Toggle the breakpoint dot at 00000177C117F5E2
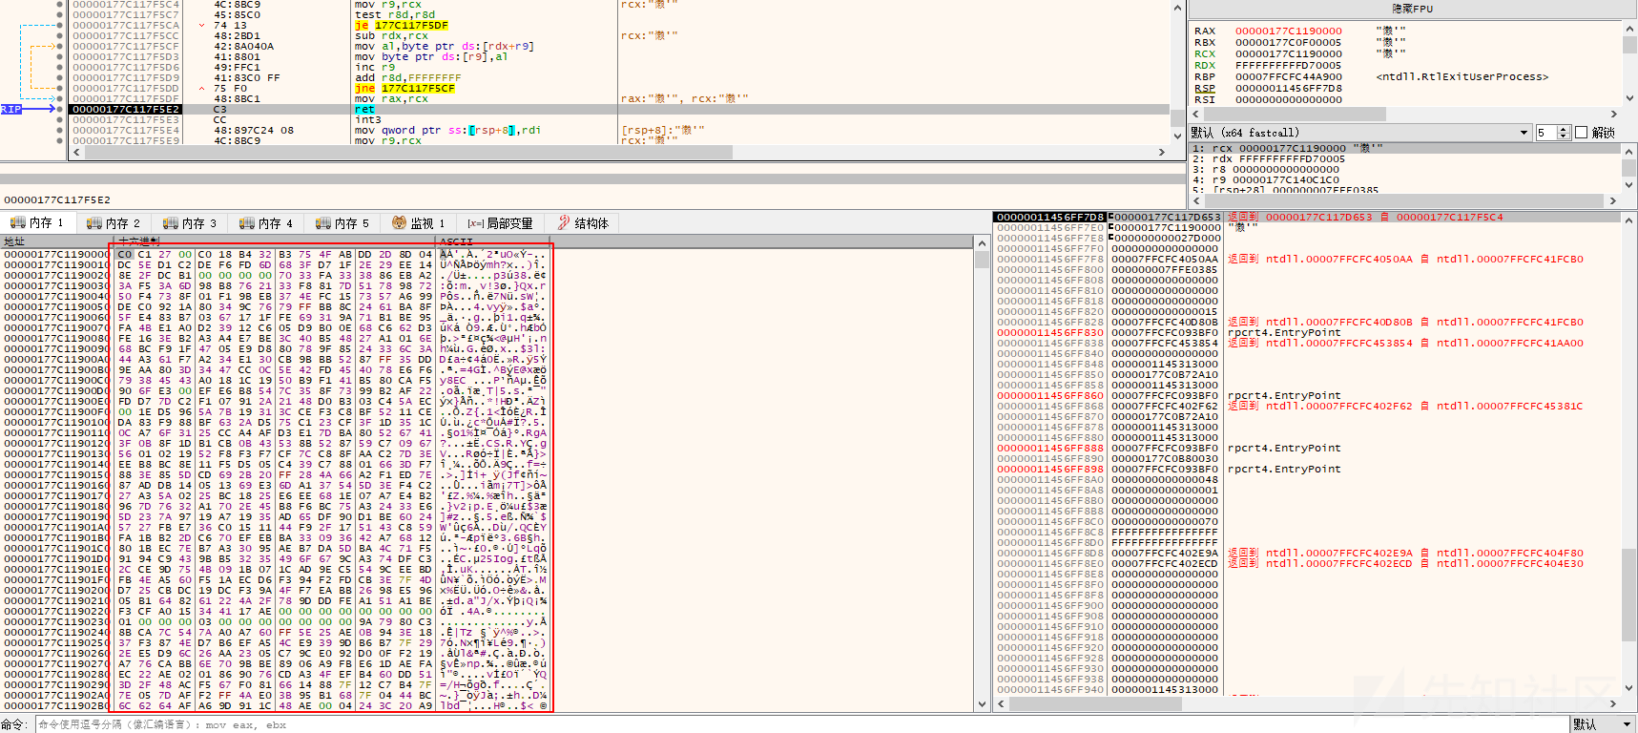Screen dimensions: 1638x733 pyautogui.click(x=60, y=110)
